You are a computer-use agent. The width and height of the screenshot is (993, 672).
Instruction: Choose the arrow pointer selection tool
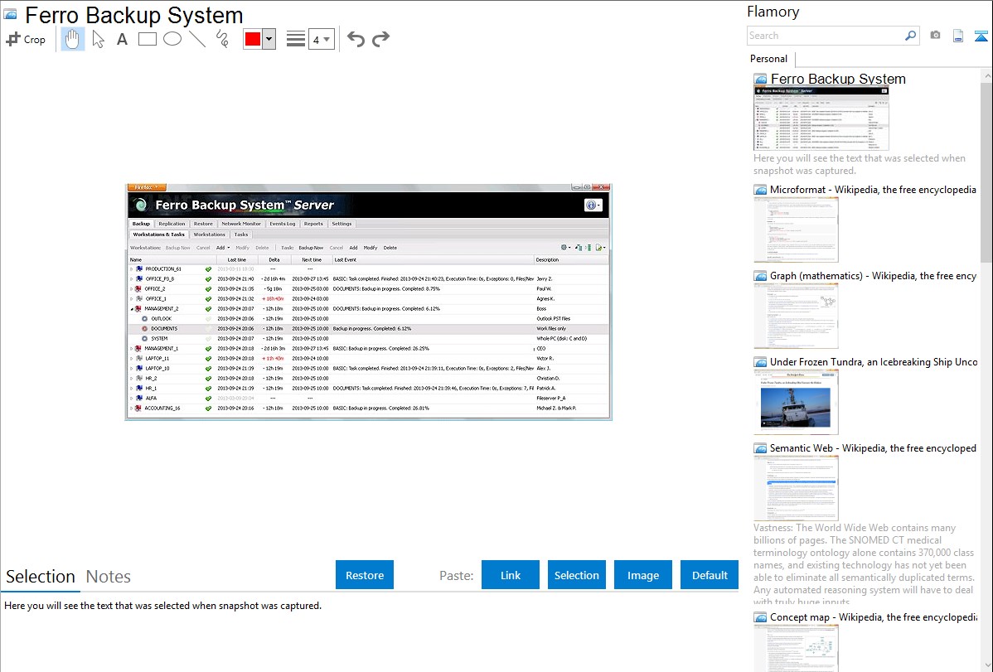click(98, 39)
